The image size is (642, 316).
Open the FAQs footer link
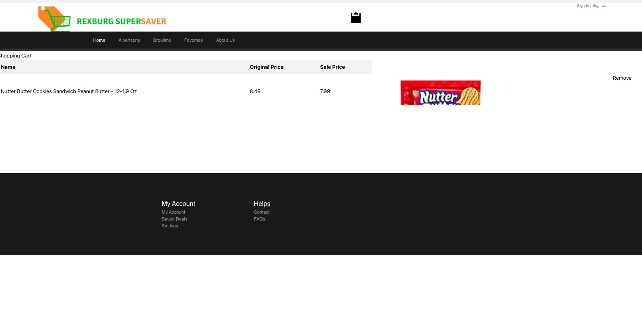260,219
